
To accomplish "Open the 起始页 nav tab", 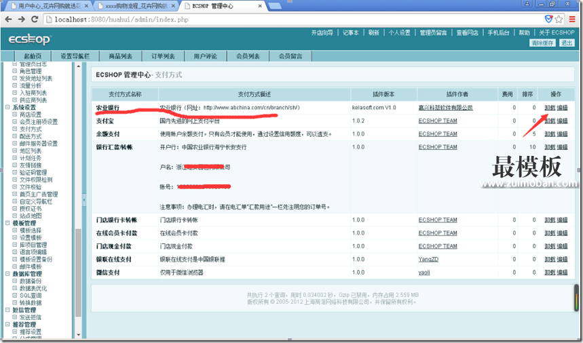I will [33, 56].
